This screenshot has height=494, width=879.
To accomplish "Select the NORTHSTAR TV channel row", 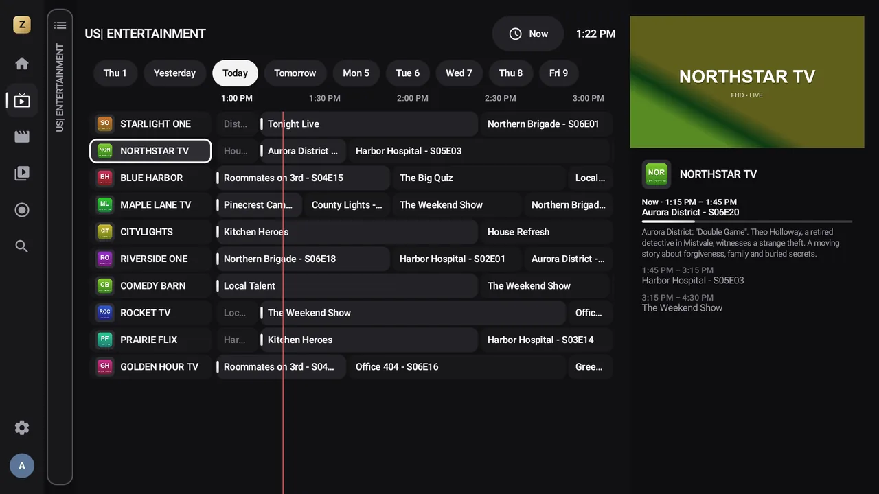I will coord(150,151).
